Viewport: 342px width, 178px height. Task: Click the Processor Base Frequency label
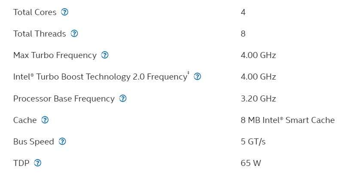64,98
